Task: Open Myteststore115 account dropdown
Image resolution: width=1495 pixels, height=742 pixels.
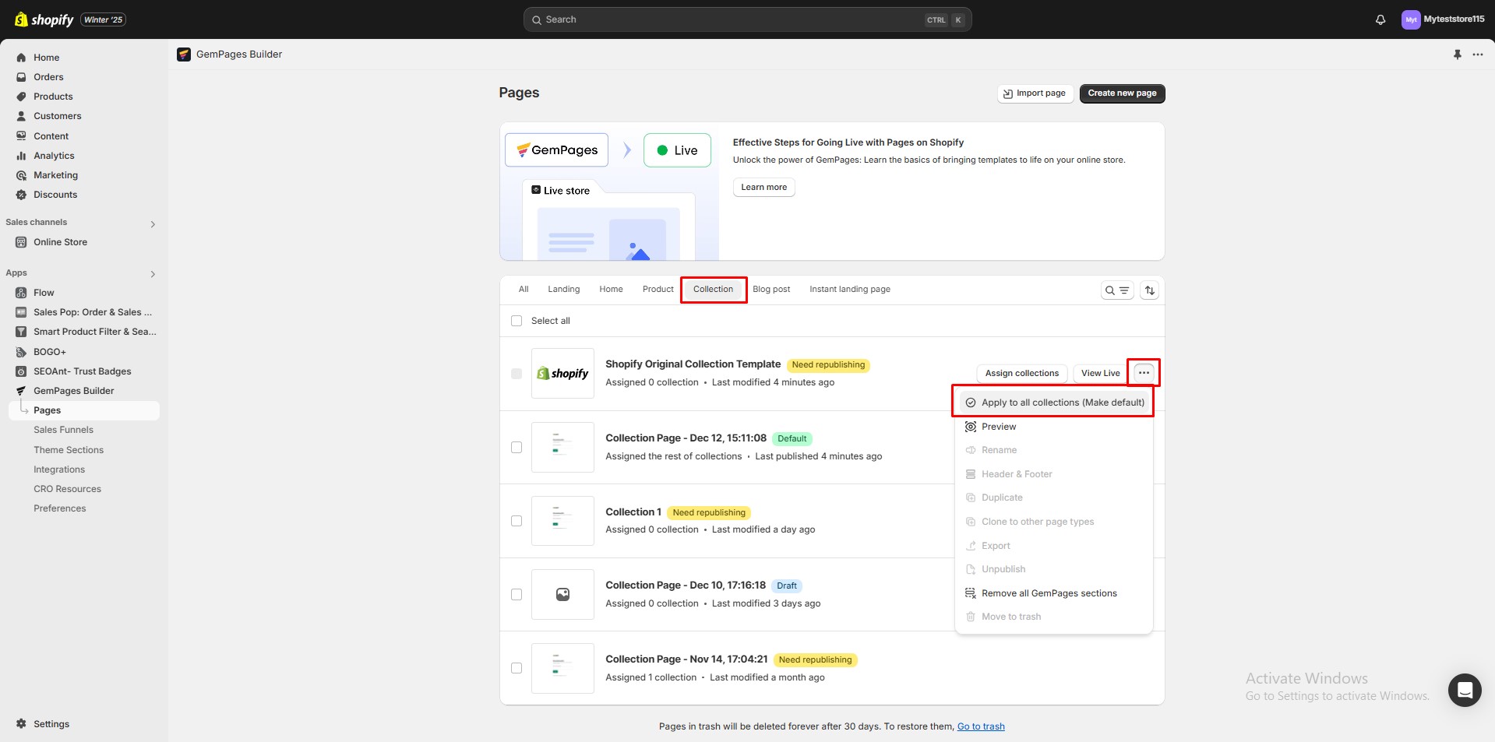Action: tap(1442, 19)
